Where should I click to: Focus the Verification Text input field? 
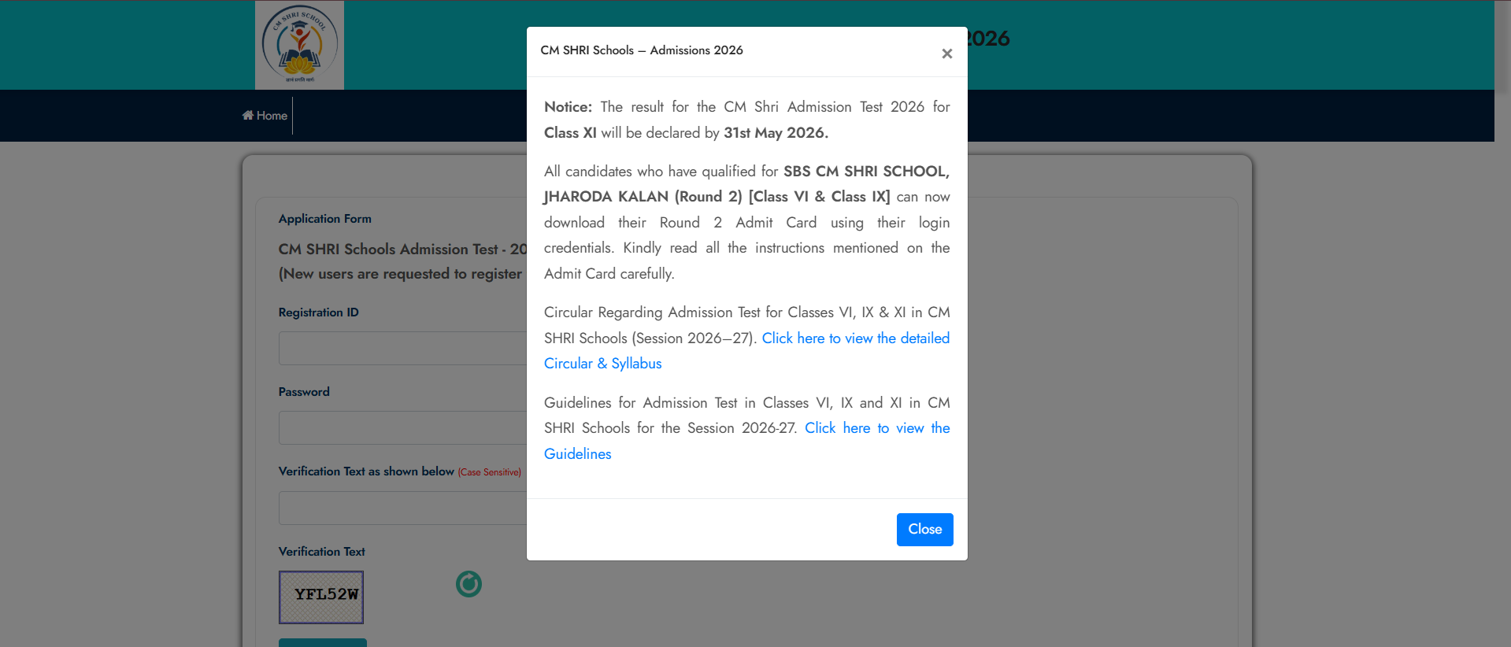(x=403, y=508)
